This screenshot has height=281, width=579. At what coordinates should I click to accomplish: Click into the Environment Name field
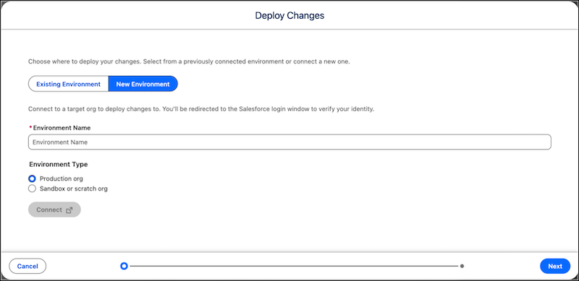tap(289, 142)
